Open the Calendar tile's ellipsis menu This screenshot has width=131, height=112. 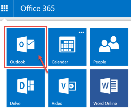tap(81, 32)
